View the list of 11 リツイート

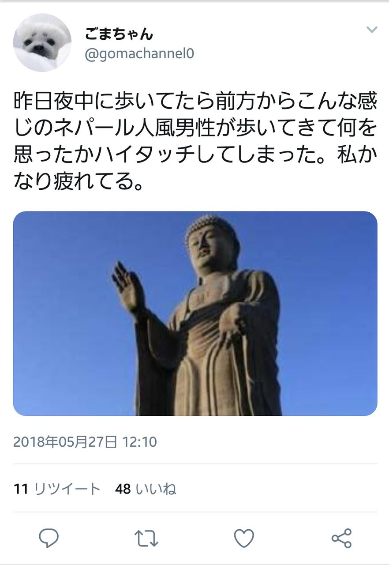(57, 489)
